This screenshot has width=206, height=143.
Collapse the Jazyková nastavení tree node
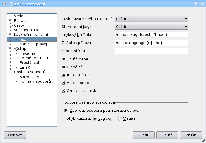point(10,35)
